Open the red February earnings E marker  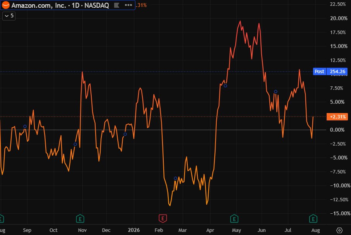click(x=163, y=219)
